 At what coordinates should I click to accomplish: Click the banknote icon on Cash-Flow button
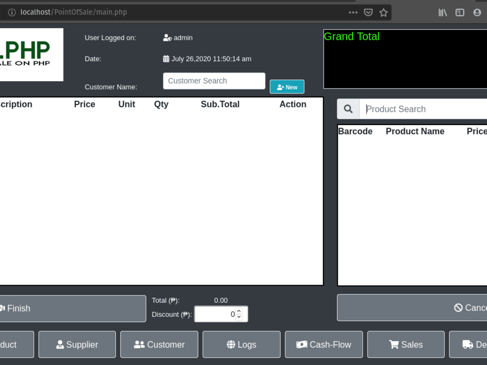click(303, 344)
